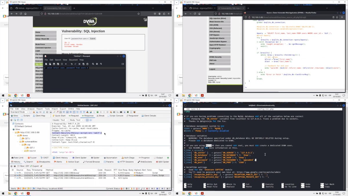
Task: Click the Submit button on SQL Injection page
Action: click(x=93, y=38)
